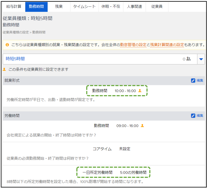Switch to the 残業 tab
Screen dimensions: 207x188
59,6
